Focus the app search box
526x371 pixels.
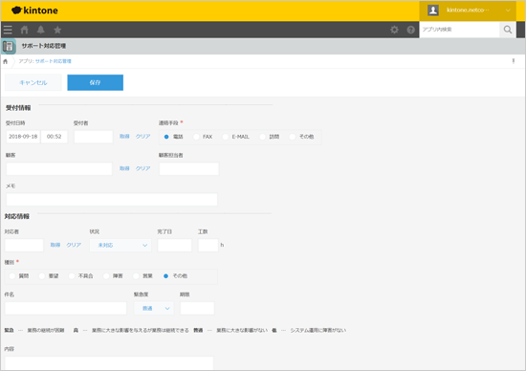click(x=459, y=30)
